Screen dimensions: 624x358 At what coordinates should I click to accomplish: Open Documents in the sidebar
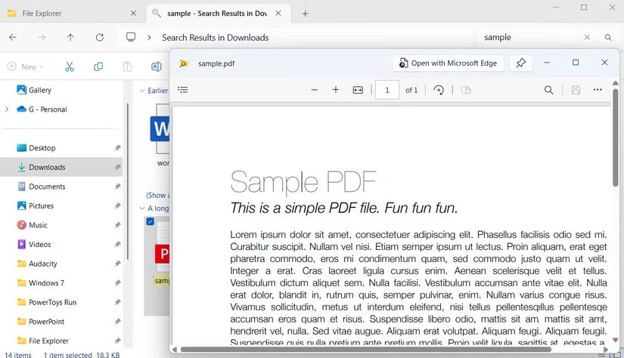[47, 187]
